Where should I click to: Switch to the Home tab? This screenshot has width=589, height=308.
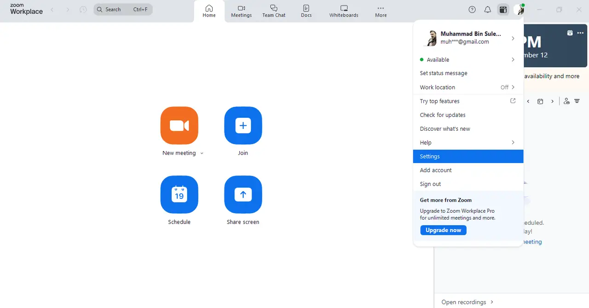pyautogui.click(x=209, y=11)
